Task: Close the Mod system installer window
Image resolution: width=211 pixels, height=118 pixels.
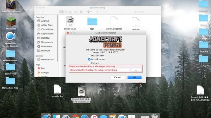Action: click(68, 33)
